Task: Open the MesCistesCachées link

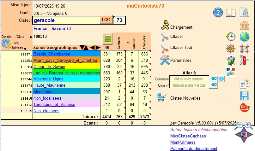Action: (188, 136)
